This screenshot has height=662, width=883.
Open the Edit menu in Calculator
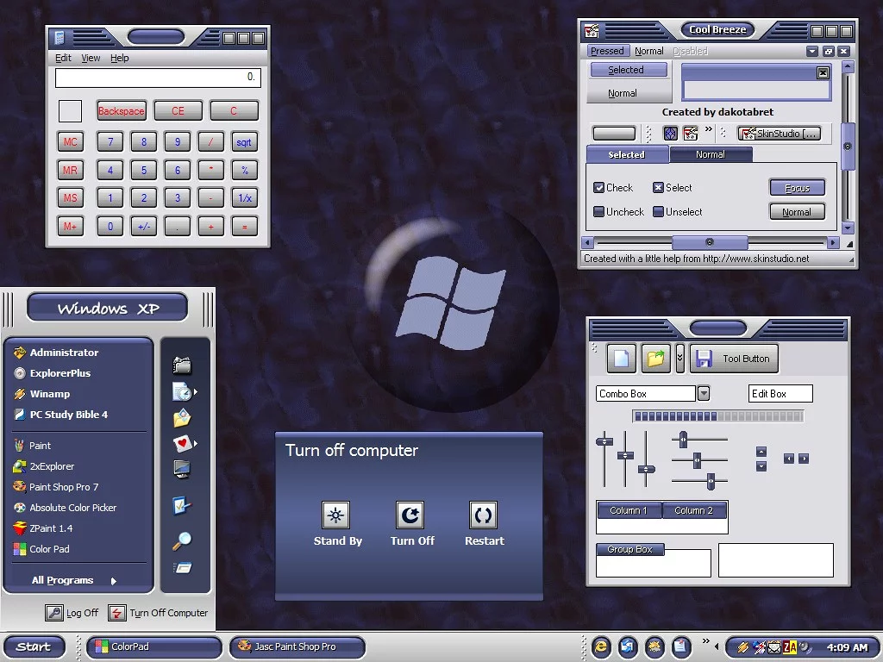tap(63, 58)
